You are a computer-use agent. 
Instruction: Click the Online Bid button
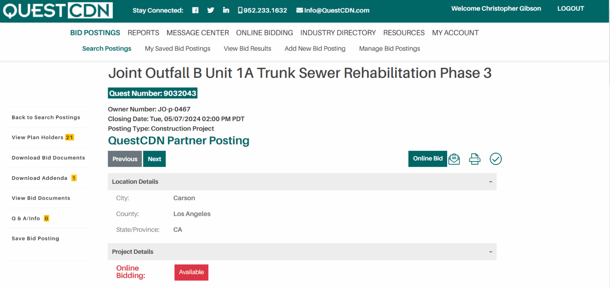[427, 159]
